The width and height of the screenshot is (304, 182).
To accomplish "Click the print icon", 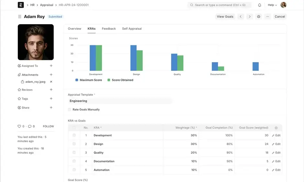I will coord(258,16).
